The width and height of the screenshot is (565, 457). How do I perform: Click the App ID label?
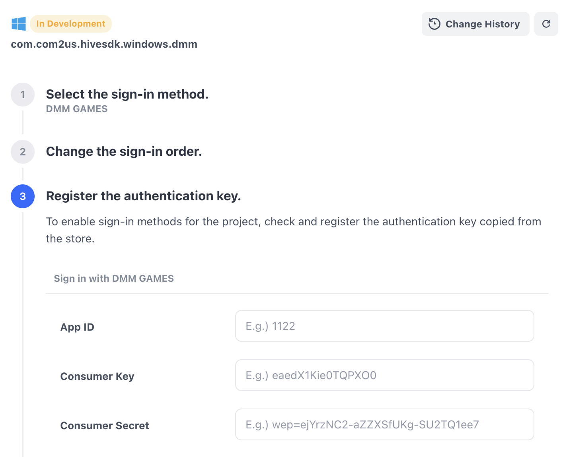[77, 327]
